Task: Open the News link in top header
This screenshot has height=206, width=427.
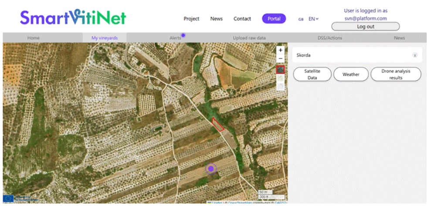Action: coord(217,19)
